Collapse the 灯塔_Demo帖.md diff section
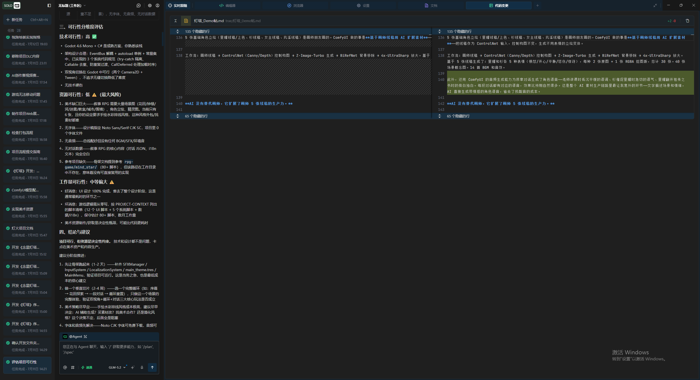This screenshot has width=700, height=380. pyautogui.click(x=176, y=21)
